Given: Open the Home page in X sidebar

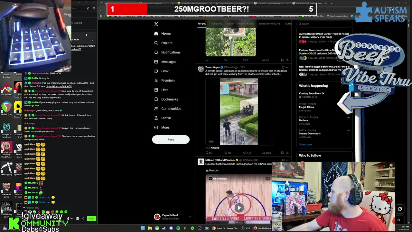Looking at the screenshot, I should click(163, 34).
